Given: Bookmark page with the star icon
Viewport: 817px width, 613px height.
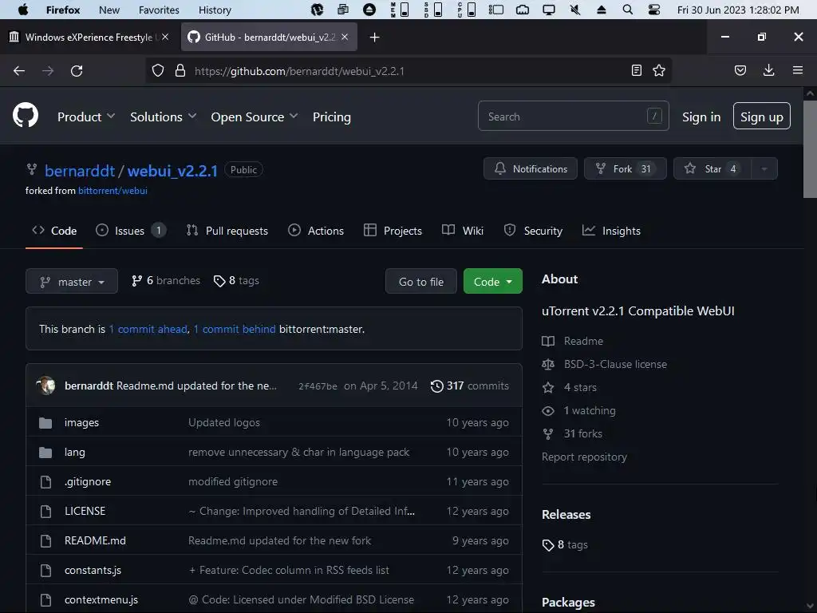Looking at the screenshot, I should [658, 70].
